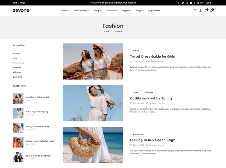Expand the Products menu
The image size is (226, 168).
click(x=112, y=11)
